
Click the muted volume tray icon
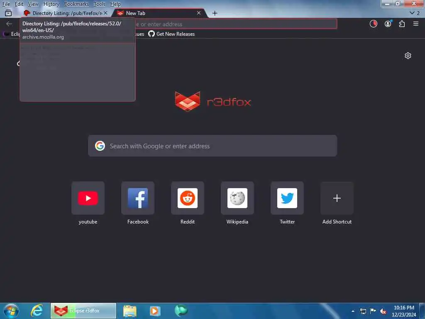(383, 312)
